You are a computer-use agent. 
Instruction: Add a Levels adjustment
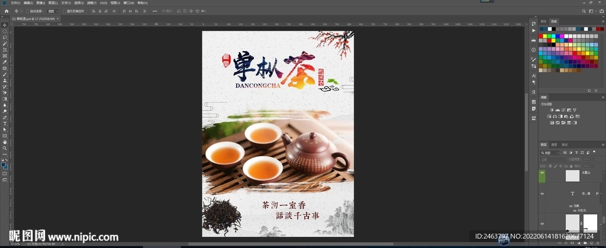pos(557,110)
